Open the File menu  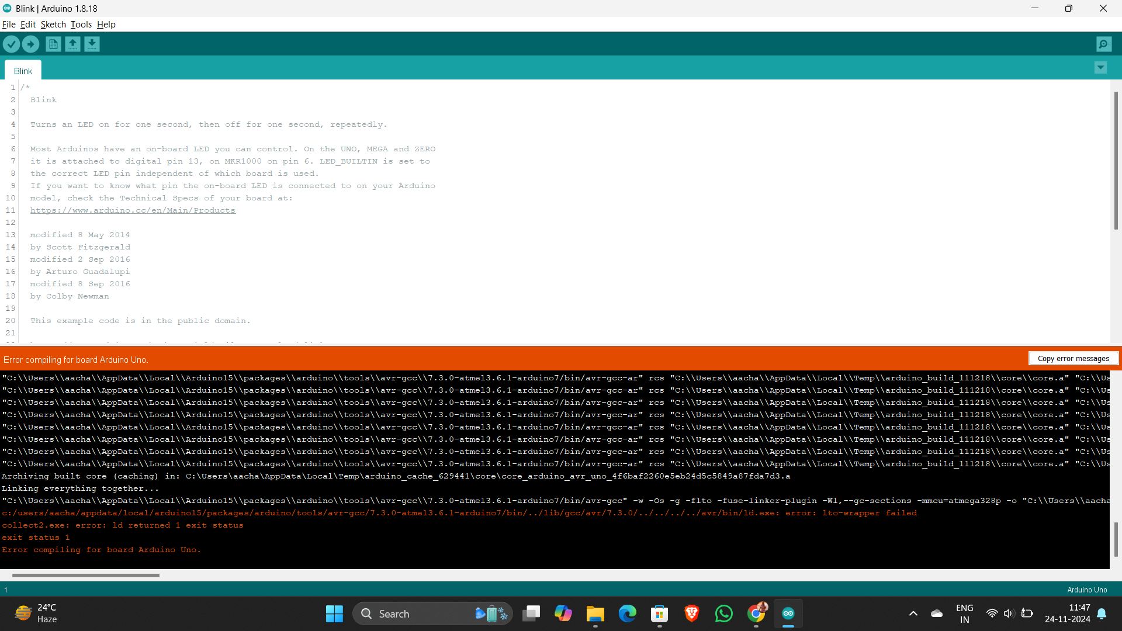click(x=9, y=25)
